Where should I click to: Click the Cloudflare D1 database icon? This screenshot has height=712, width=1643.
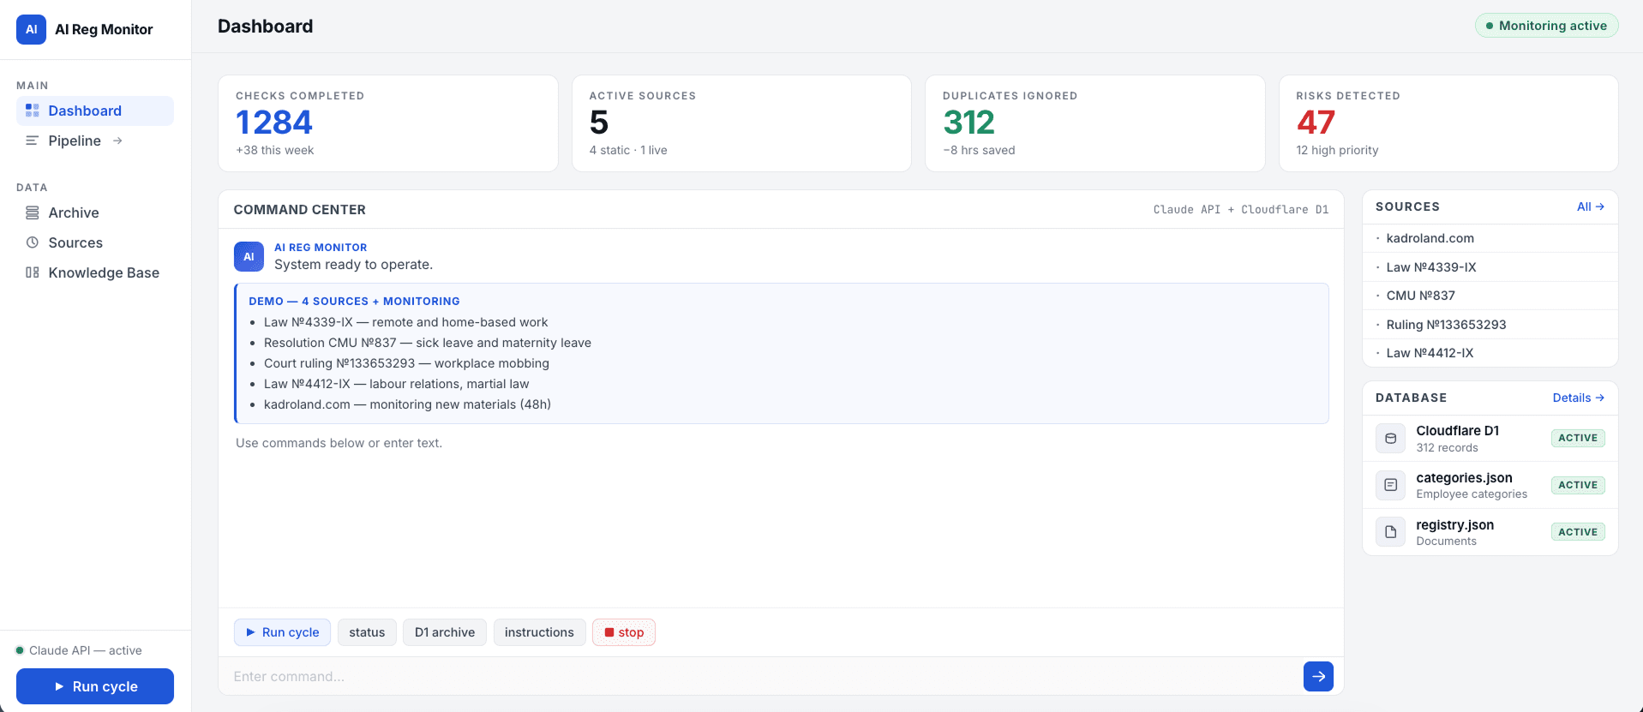(1390, 438)
